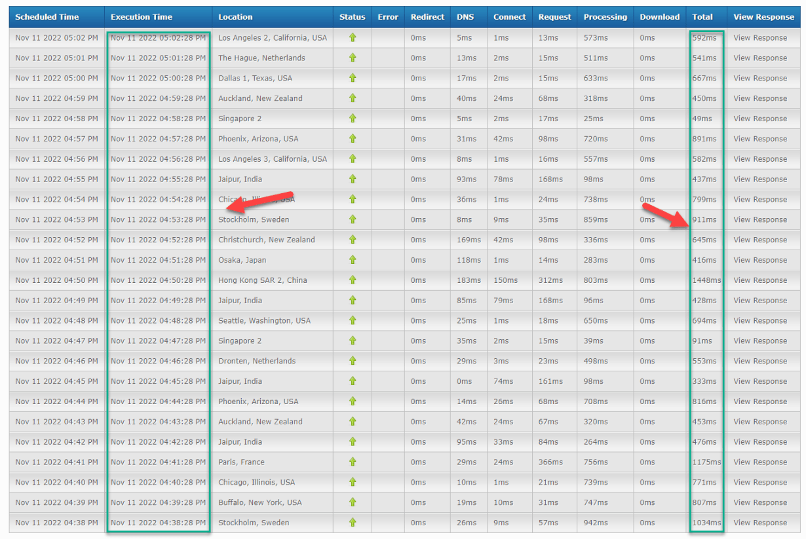The image size is (806, 539).
Task: Select the 49ms total value
Action: coord(702,119)
